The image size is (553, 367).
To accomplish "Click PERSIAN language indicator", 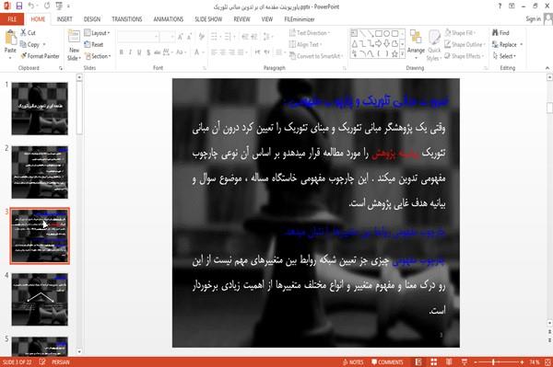I will coord(60,362).
